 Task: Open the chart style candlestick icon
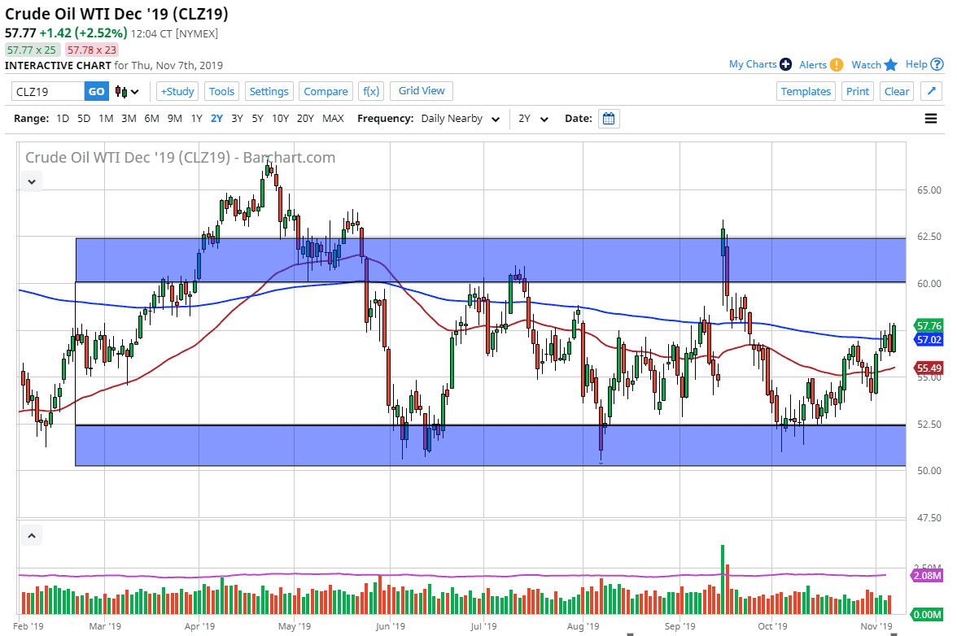120,91
